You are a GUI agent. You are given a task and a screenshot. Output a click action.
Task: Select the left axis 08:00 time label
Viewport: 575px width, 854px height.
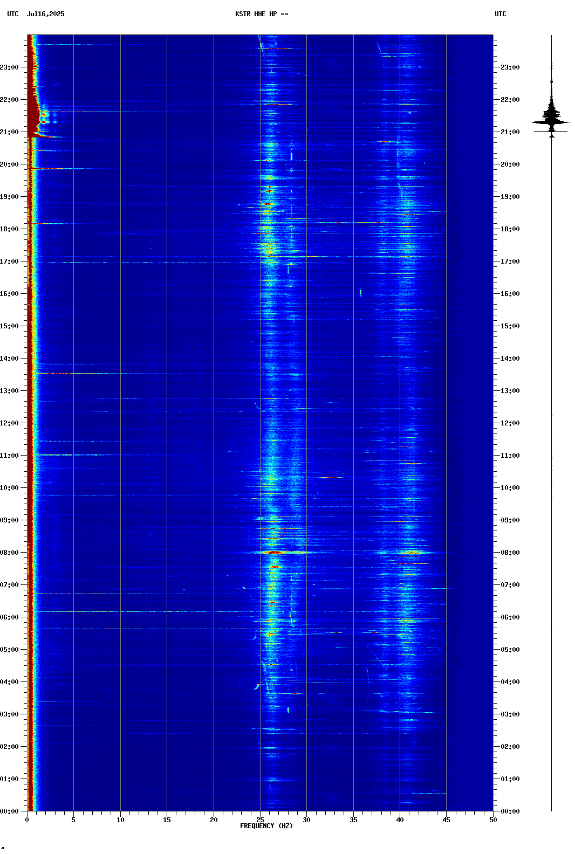9,553
